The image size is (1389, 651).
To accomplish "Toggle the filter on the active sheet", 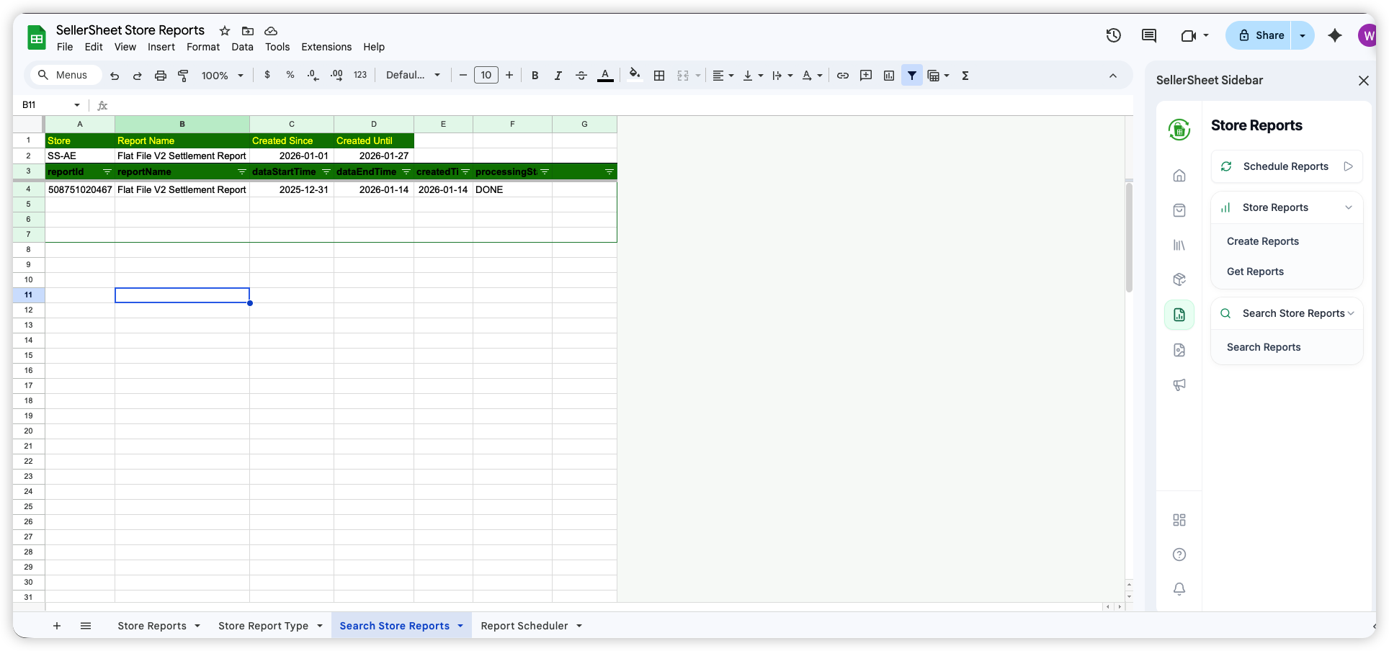I will pyautogui.click(x=912, y=75).
